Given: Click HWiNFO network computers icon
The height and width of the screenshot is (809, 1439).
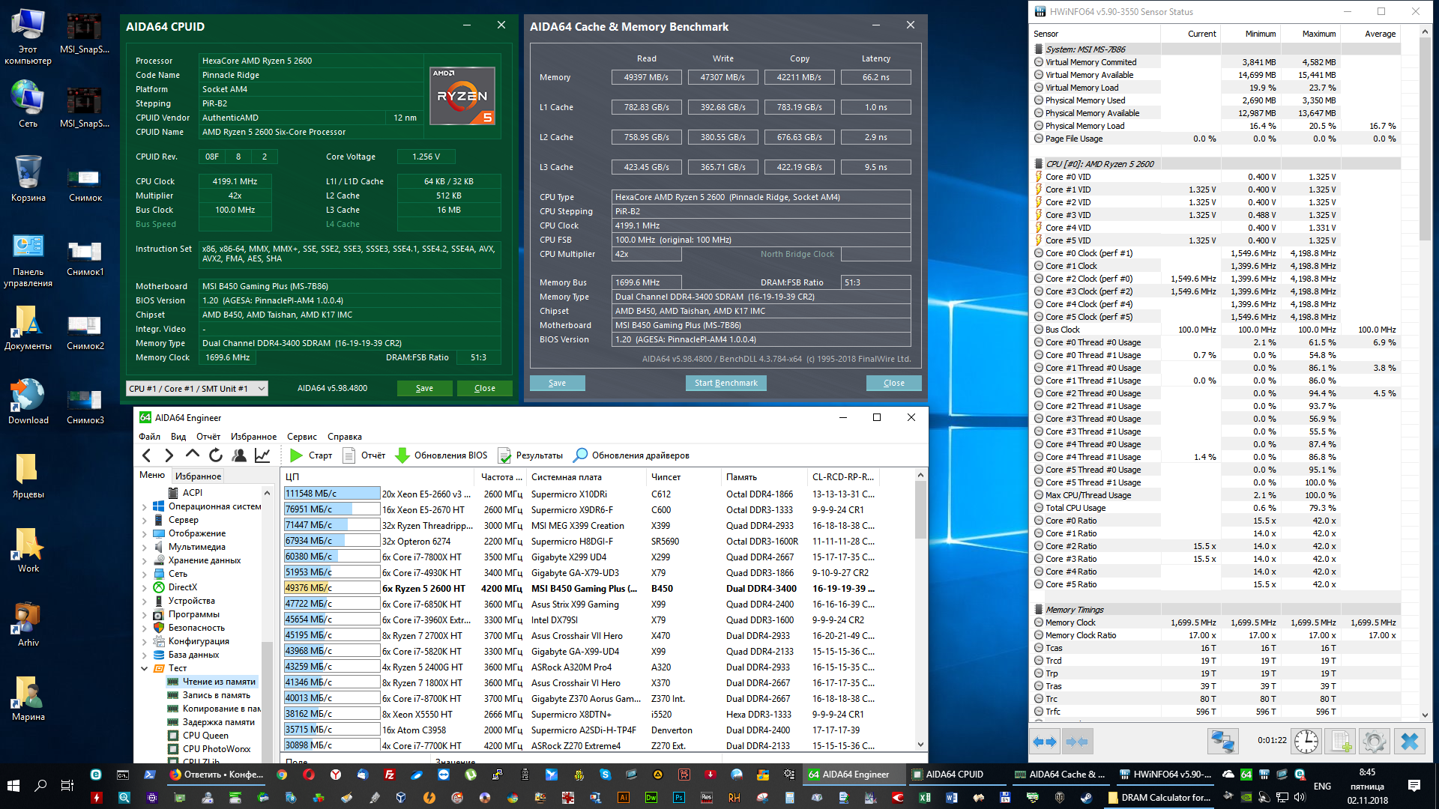Looking at the screenshot, I should coord(1222,742).
